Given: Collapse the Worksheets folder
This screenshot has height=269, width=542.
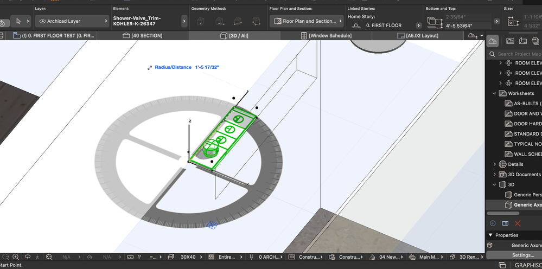Looking at the screenshot, I should [494, 94].
